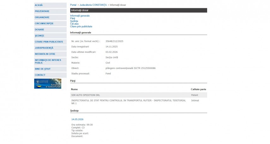Jump to Părți anchor link

[73, 18]
